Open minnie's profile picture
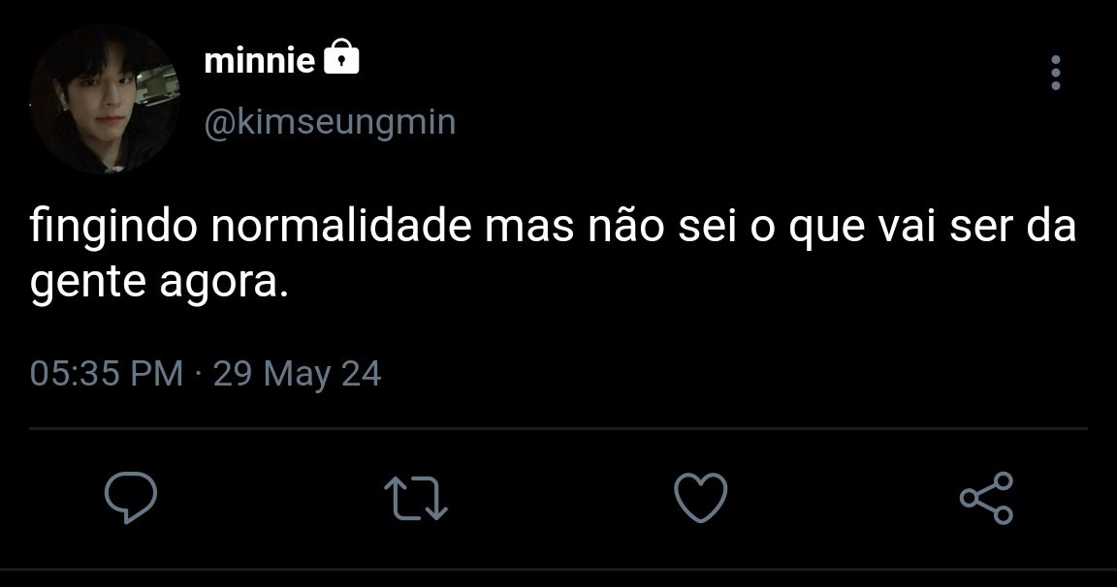Image resolution: width=1117 pixels, height=587 pixels. point(105,99)
